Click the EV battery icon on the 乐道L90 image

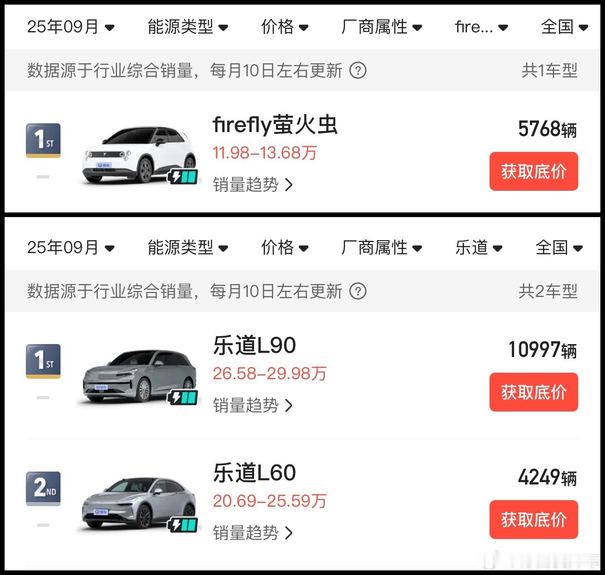pyautogui.click(x=184, y=398)
